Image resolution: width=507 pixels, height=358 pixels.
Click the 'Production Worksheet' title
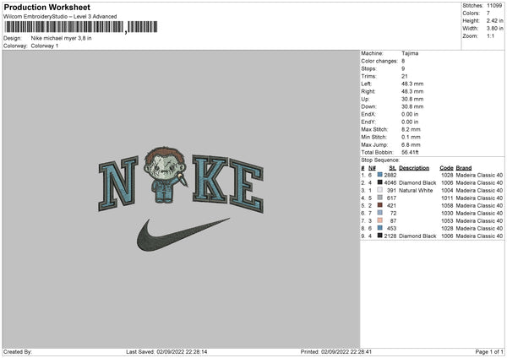(x=46, y=7)
